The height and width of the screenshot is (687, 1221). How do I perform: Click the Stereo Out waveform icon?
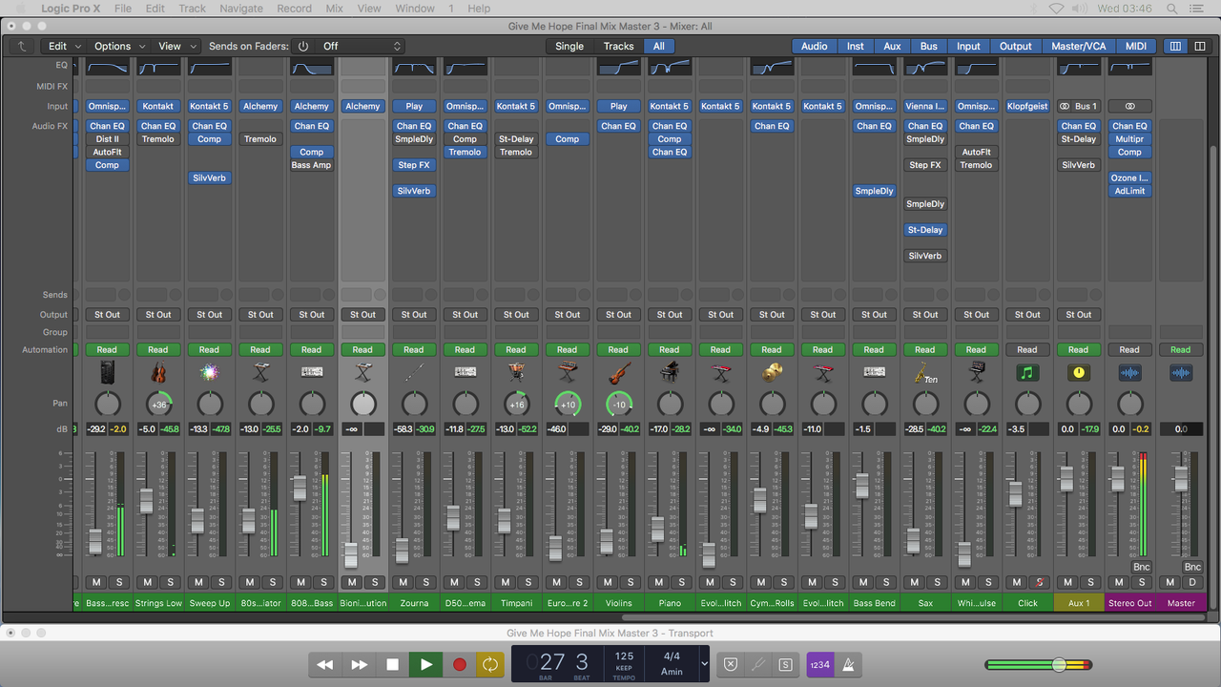(1129, 373)
